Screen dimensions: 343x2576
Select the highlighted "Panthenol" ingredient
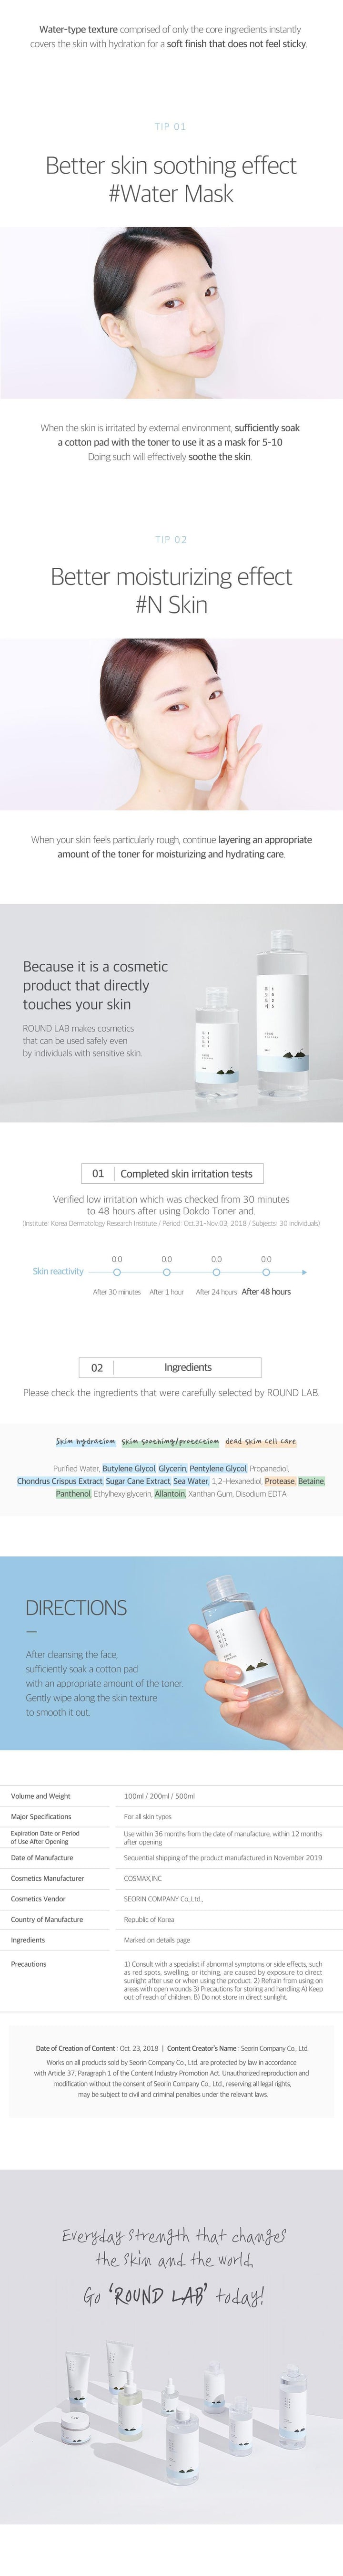pos(73,1494)
